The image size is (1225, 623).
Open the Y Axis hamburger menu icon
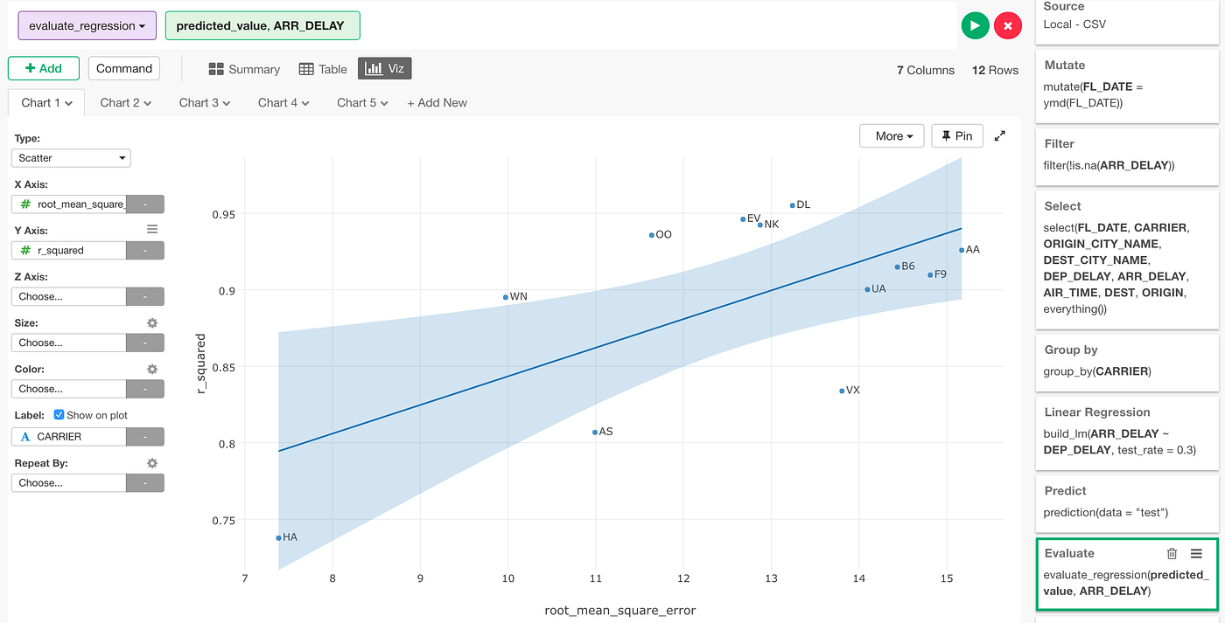click(151, 229)
